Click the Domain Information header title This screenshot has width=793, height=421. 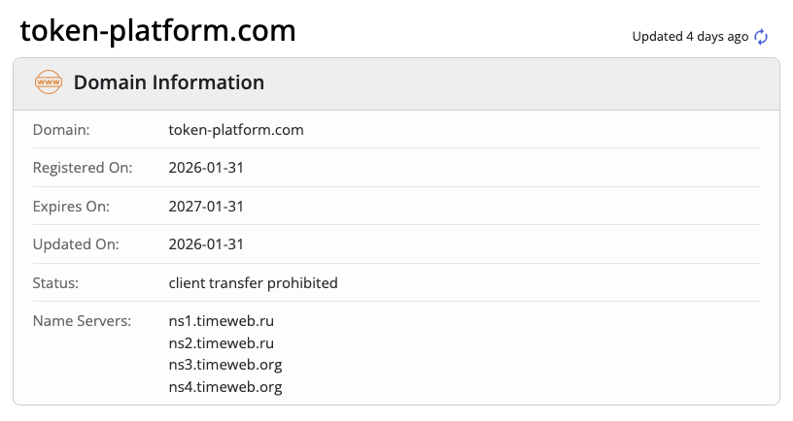coord(168,82)
